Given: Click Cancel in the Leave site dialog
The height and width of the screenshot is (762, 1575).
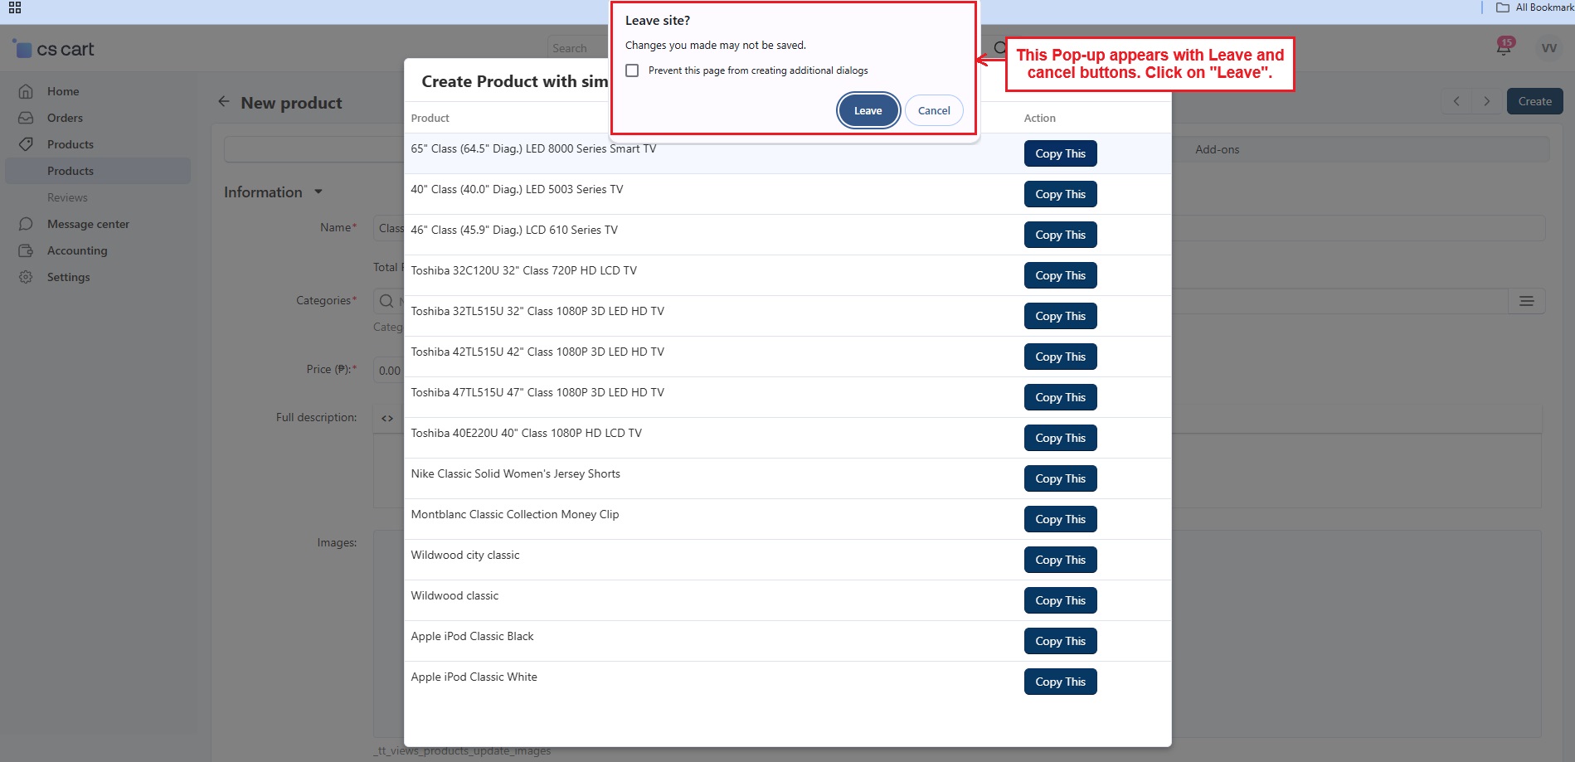Looking at the screenshot, I should pos(933,110).
